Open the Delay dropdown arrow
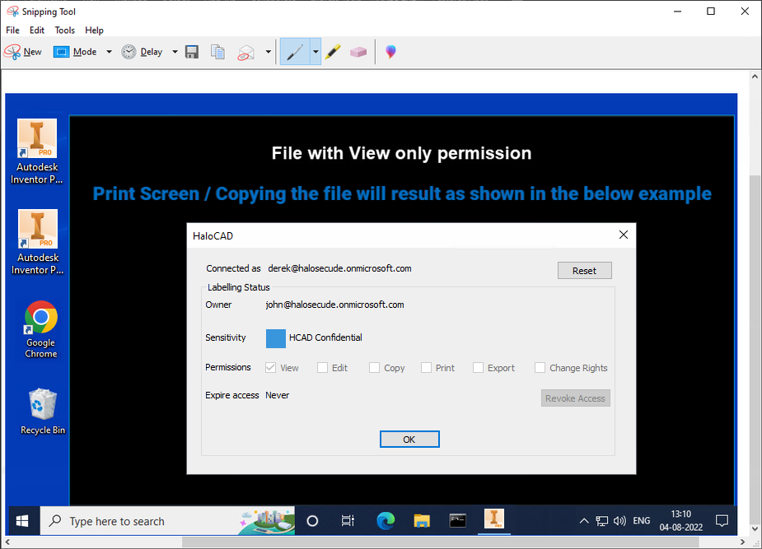 coord(175,52)
